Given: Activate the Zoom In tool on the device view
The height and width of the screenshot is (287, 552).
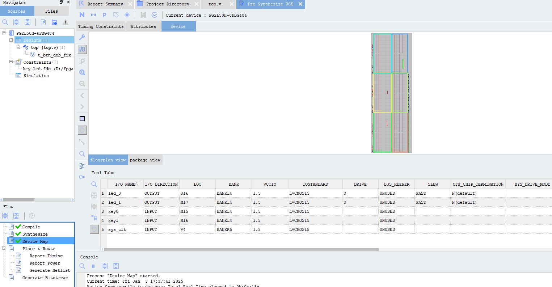Looking at the screenshot, I should pyautogui.click(x=82, y=72).
